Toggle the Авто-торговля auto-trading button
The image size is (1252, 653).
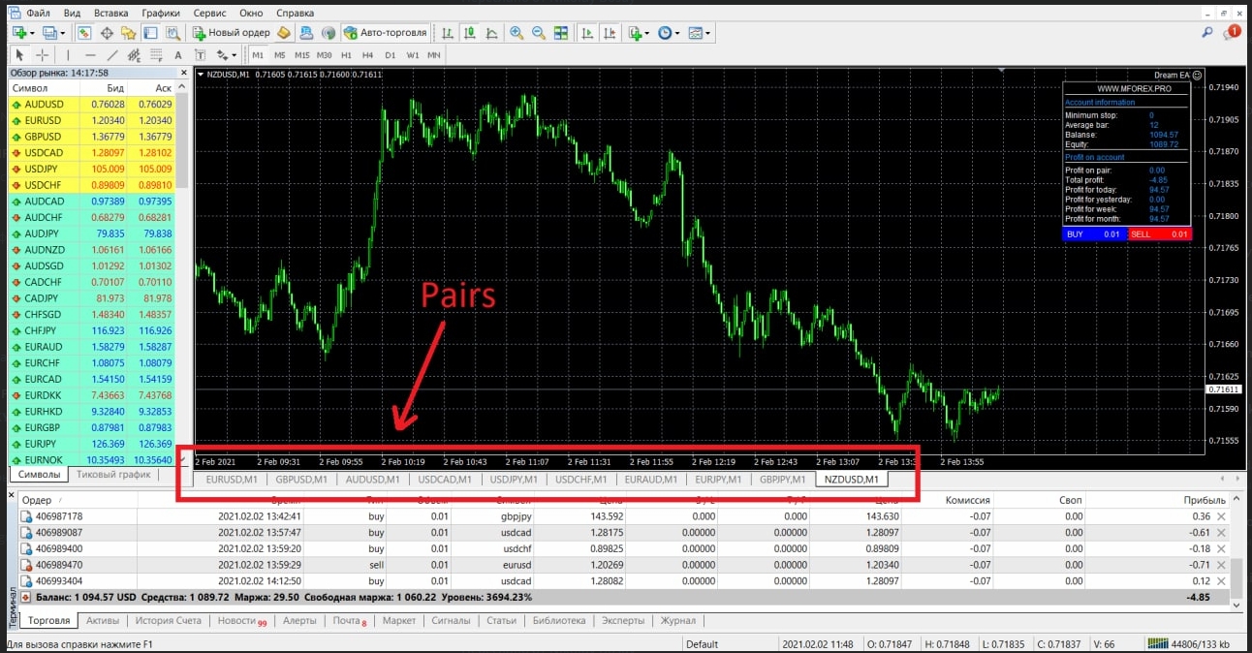click(x=385, y=33)
